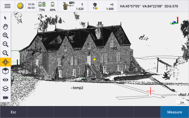
Task: Choose the Select arrow tool
Action: pos(5,18)
